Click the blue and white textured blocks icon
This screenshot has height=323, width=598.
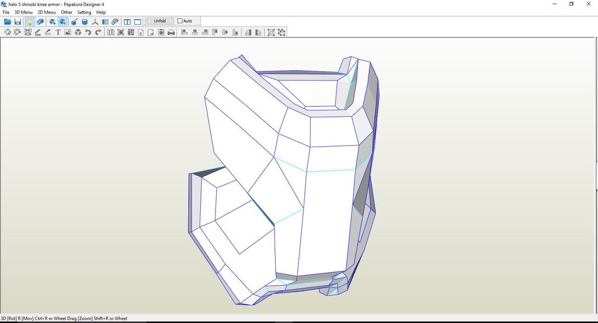[x=40, y=22]
